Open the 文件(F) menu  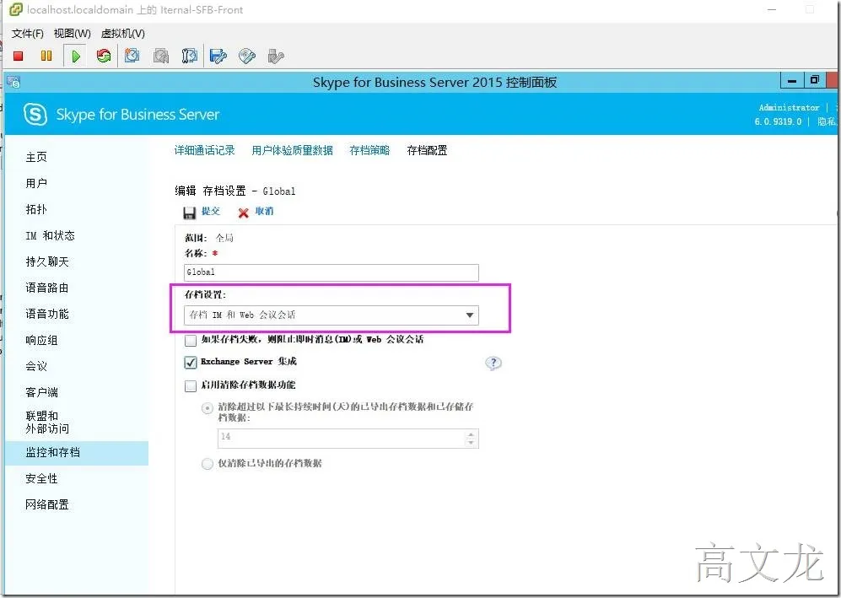click(x=27, y=34)
